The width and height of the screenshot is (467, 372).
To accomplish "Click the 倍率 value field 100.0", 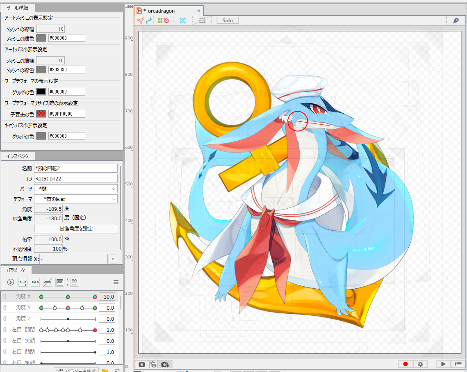I will pyautogui.click(x=48, y=239).
